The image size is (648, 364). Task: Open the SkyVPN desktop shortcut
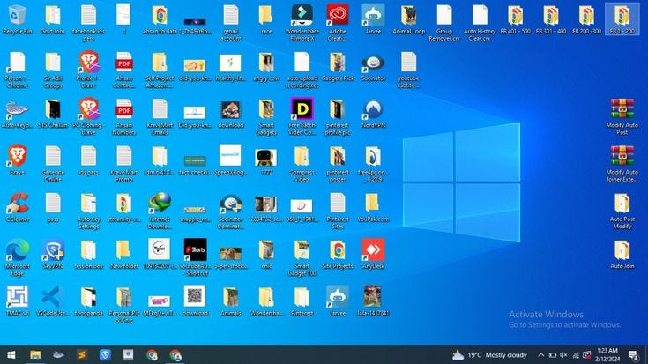[x=53, y=255]
